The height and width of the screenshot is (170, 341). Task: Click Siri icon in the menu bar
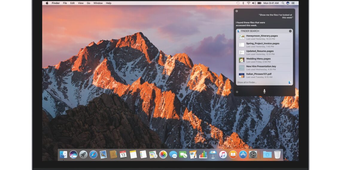click(288, 3)
